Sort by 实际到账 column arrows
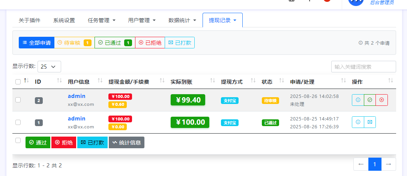 [212, 81]
